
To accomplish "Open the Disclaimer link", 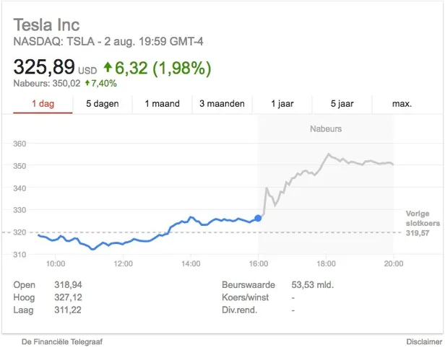I will coord(423,341).
